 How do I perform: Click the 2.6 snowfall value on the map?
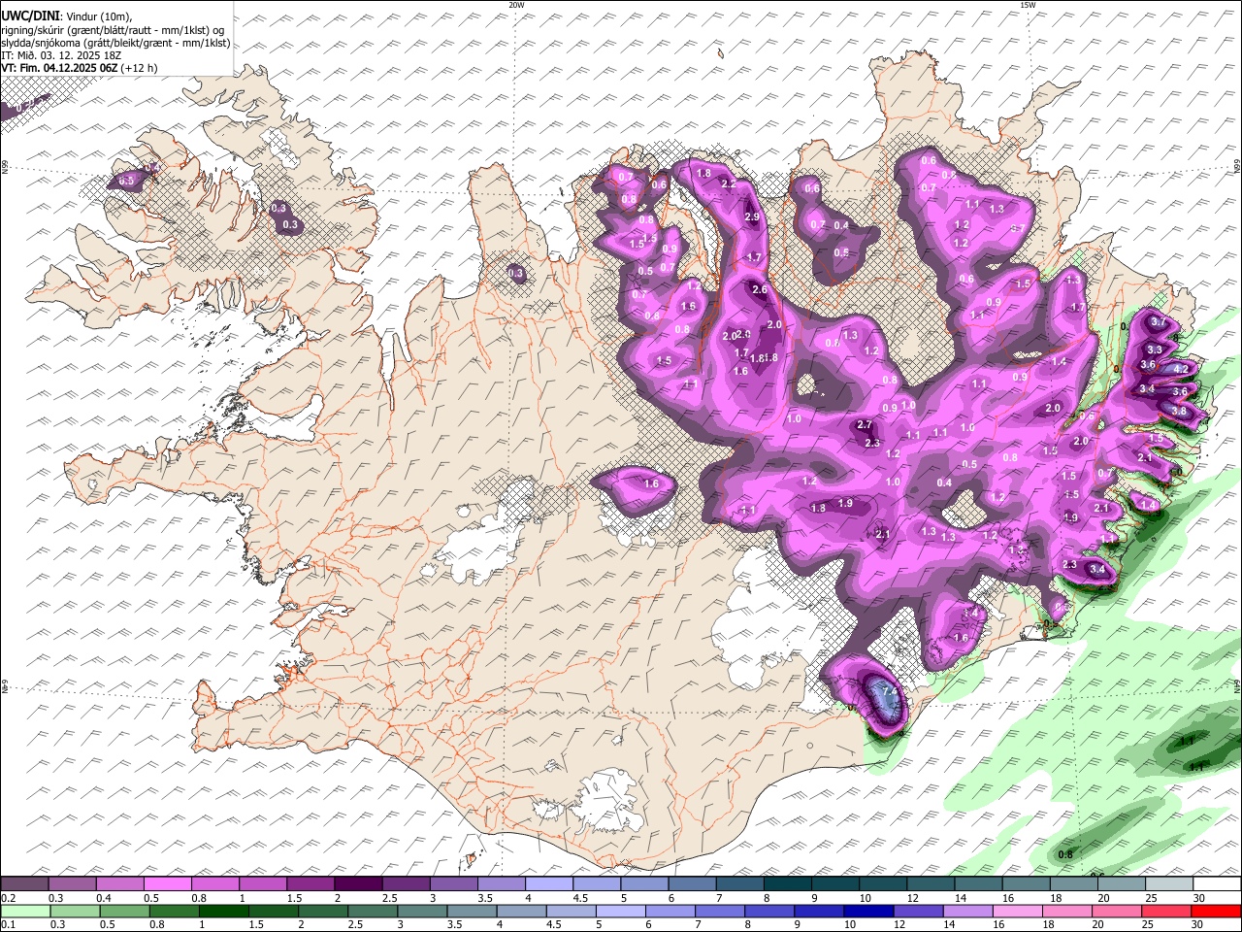pos(760,289)
